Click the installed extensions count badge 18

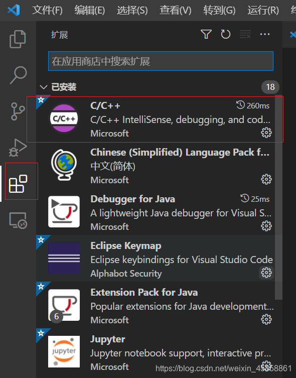click(x=270, y=87)
